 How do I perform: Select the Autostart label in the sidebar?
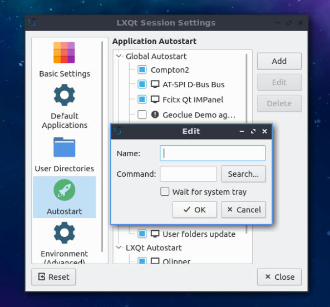click(x=64, y=211)
